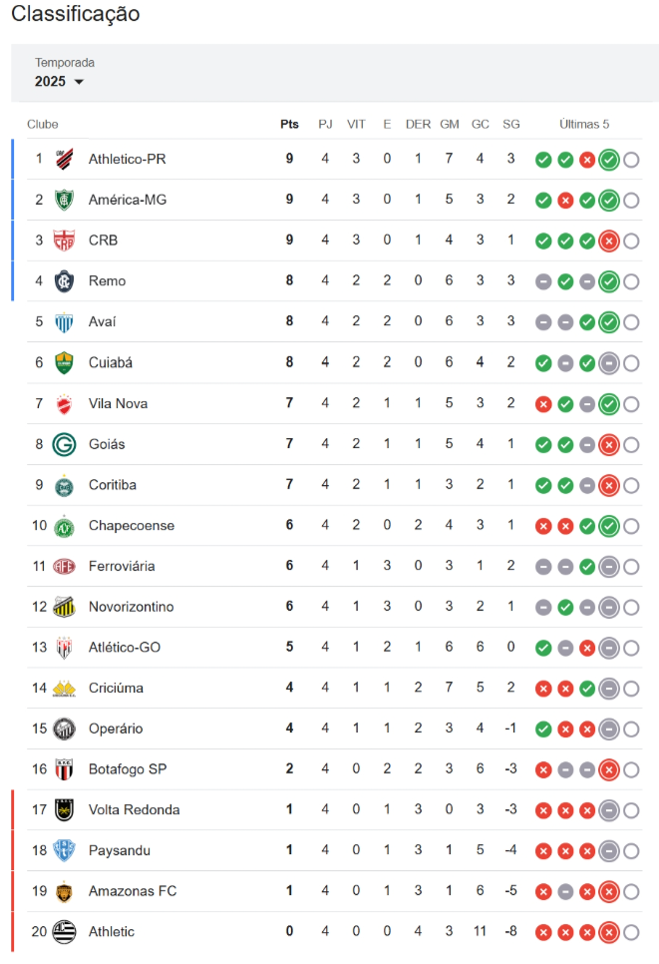Click the SG goal difference header
This screenshot has width=659, height=964.
coord(511,124)
